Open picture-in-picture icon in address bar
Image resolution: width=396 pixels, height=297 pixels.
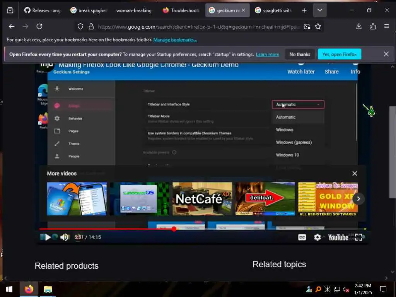coord(307,27)
